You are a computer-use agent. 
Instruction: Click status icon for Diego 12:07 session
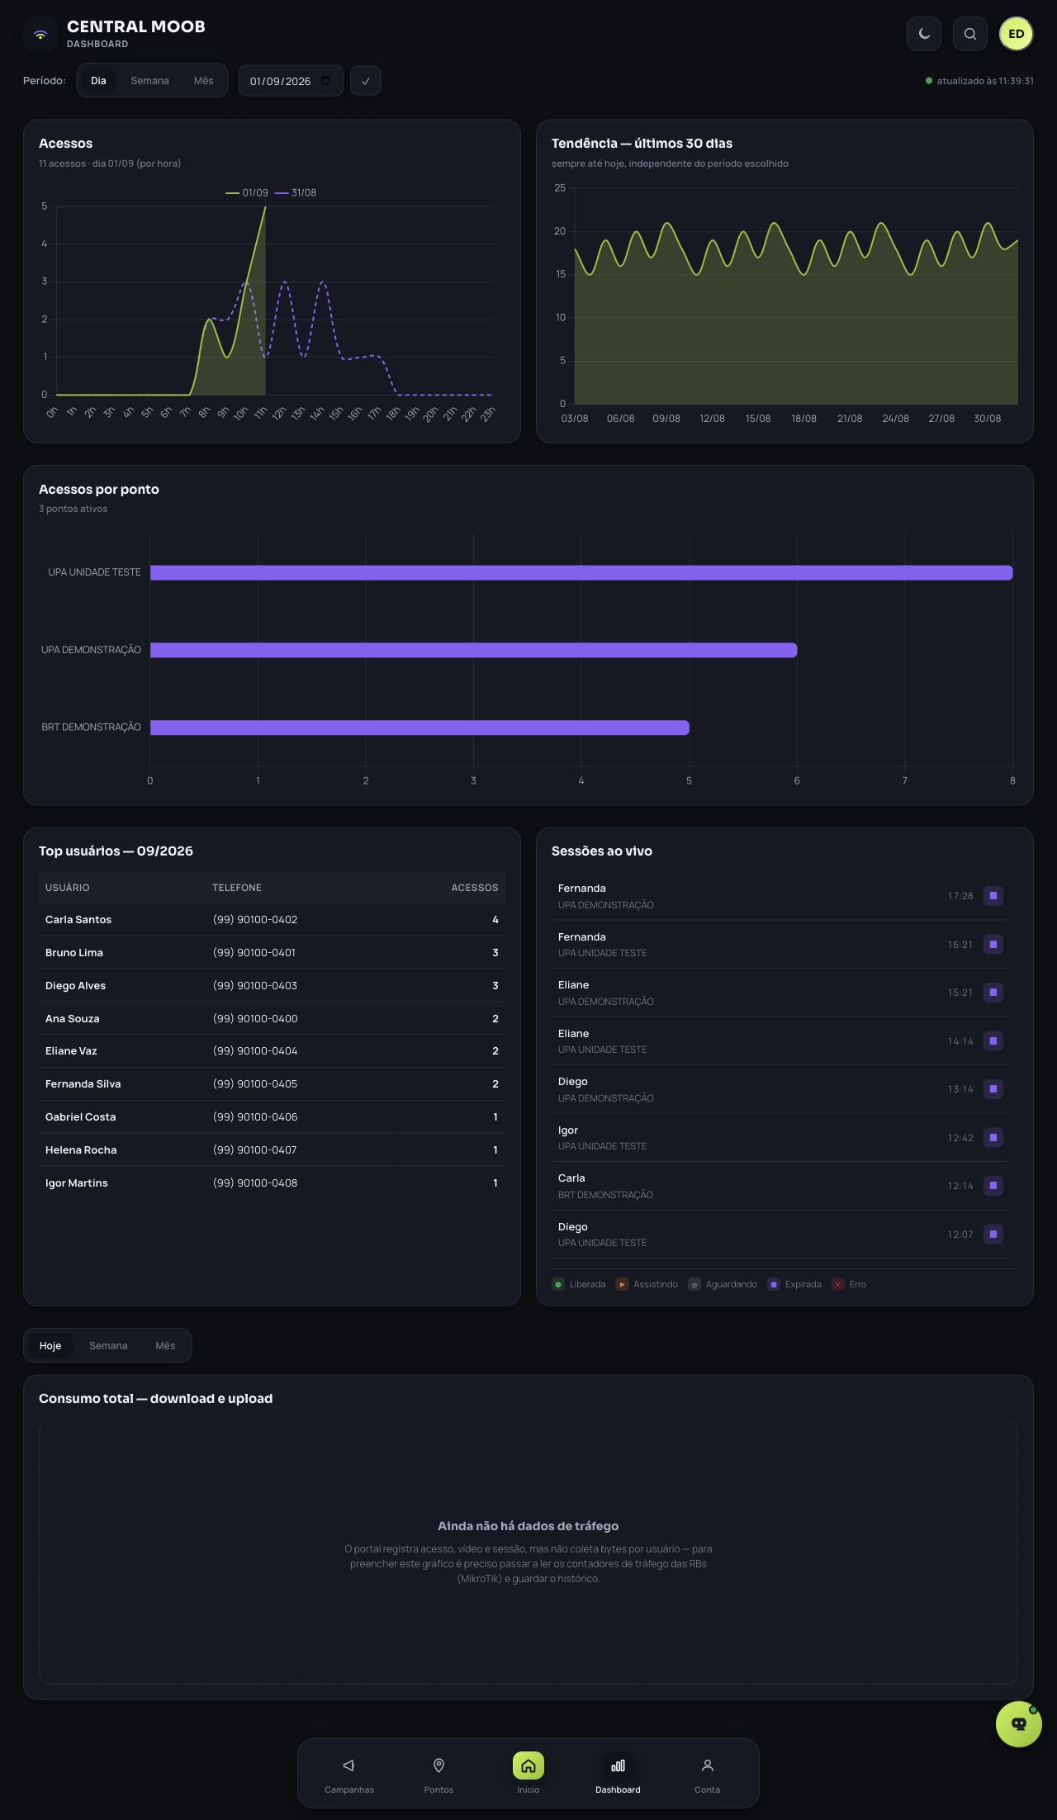(993, 1235)
